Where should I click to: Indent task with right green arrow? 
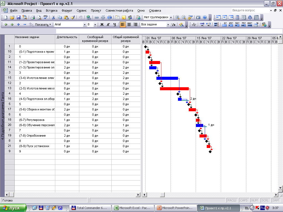(x=12, y=25)
